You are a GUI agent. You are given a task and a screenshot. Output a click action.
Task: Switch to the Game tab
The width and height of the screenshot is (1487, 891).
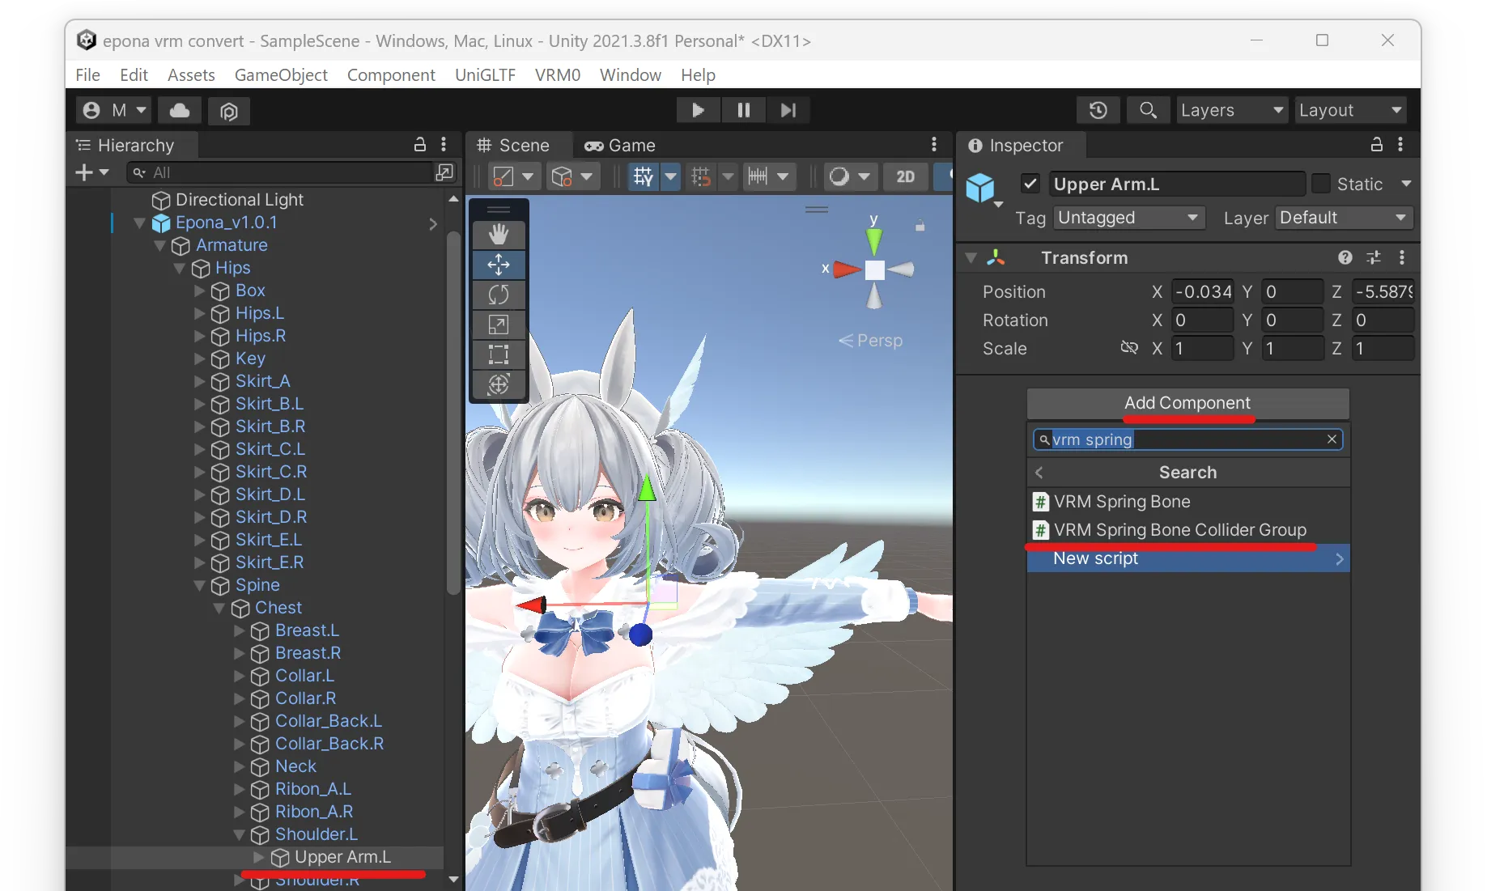[x=620, y=146]
